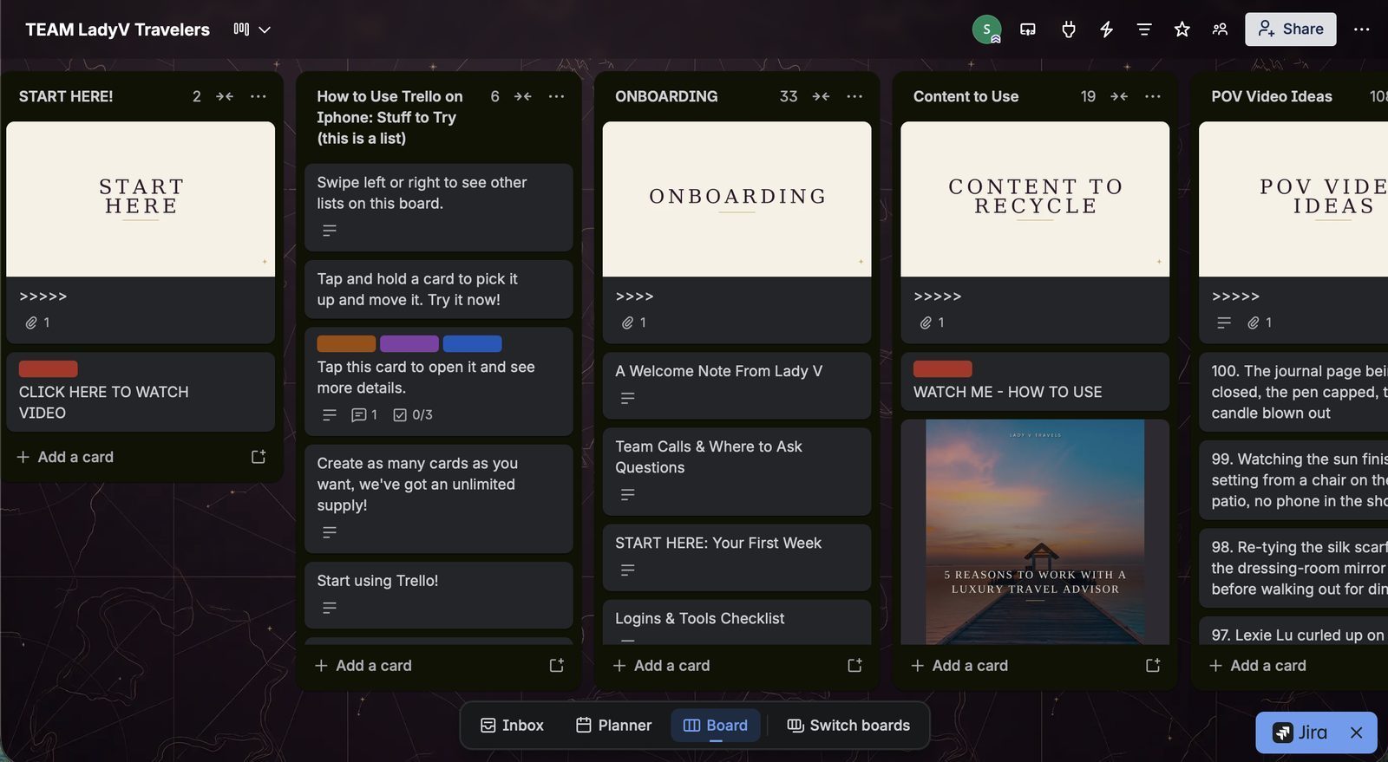Open Swipe left or right card
This screenshot has height=762, width=1388.
point(439,207)
